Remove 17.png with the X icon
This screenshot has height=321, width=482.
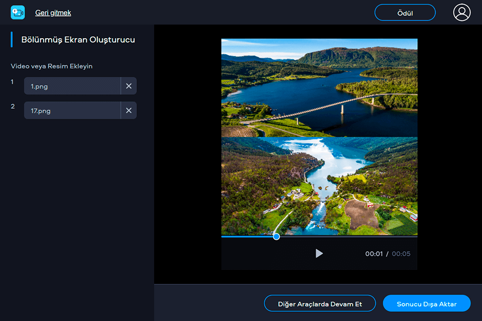coord(129,110)
